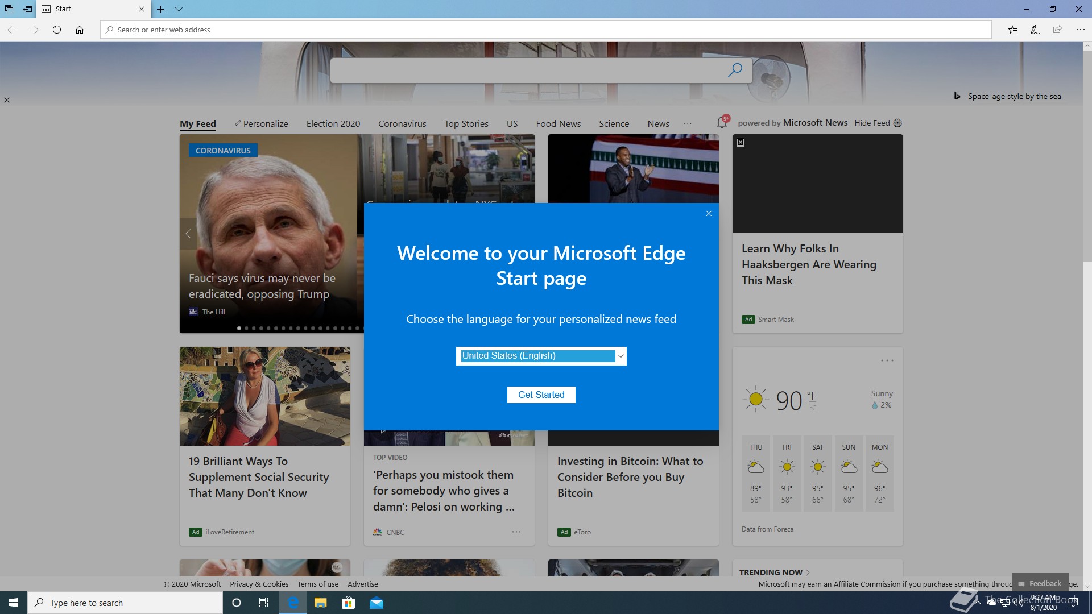The image size is (1092, 614).
Task: Select the My Feed tab
Action: point(198,123)
